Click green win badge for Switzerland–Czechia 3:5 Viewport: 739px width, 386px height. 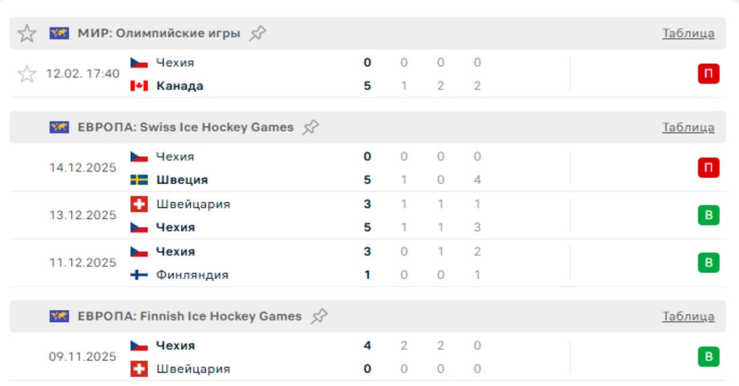click(x=708, y=215)
